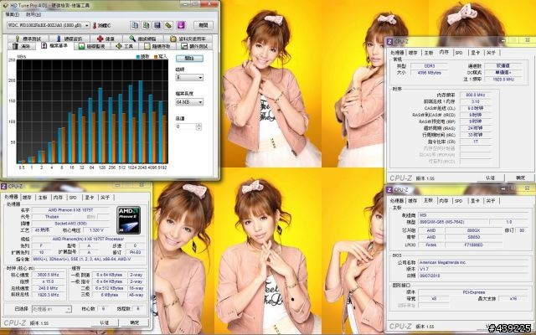Viewport: 536px width, 335px height.
Task: Click the 離開 exit button in HD Tune
Action: click(x=204, y=25)
